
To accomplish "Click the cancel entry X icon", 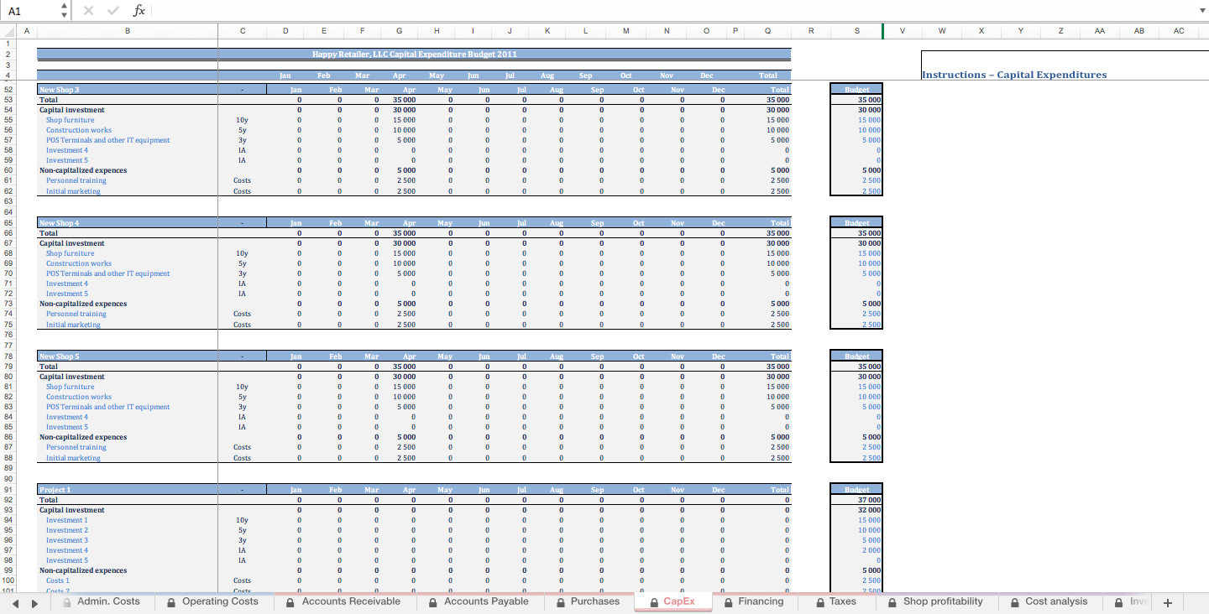I will [x=89, y=11].
